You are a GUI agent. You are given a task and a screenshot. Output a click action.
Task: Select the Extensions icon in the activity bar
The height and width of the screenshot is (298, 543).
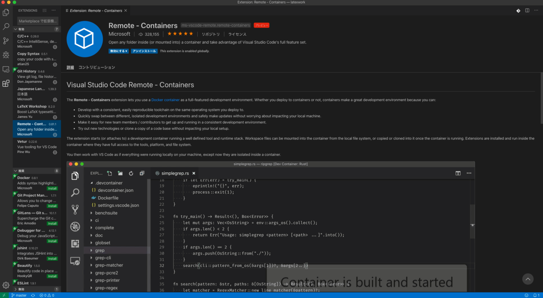coord(6,83)
